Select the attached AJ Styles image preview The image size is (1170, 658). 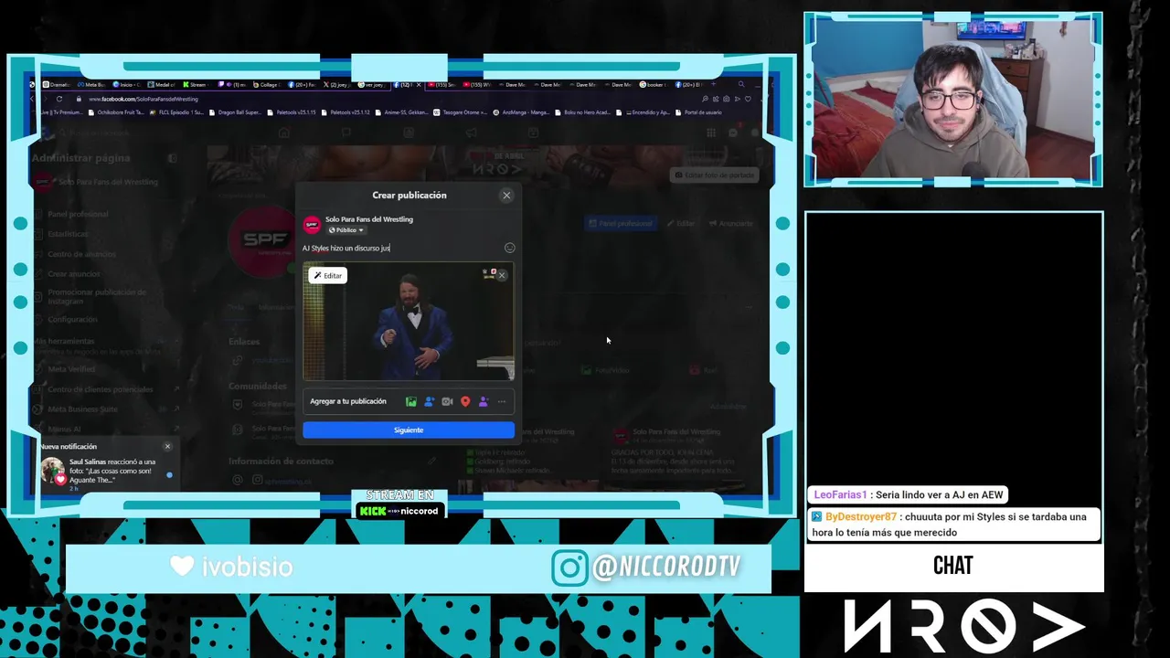click(409, 321)
